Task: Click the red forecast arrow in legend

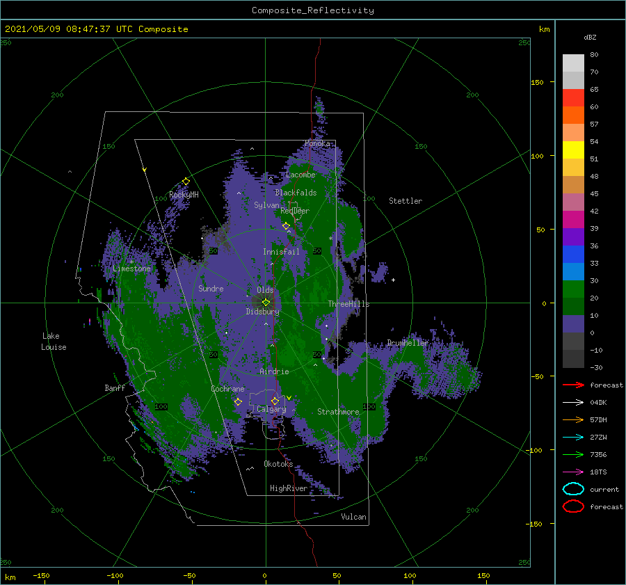Action: 573,385
